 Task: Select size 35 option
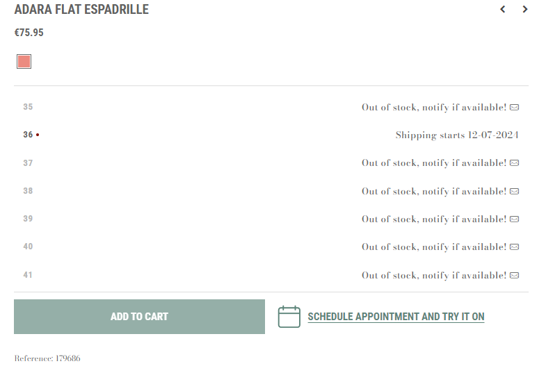[271, 107]
